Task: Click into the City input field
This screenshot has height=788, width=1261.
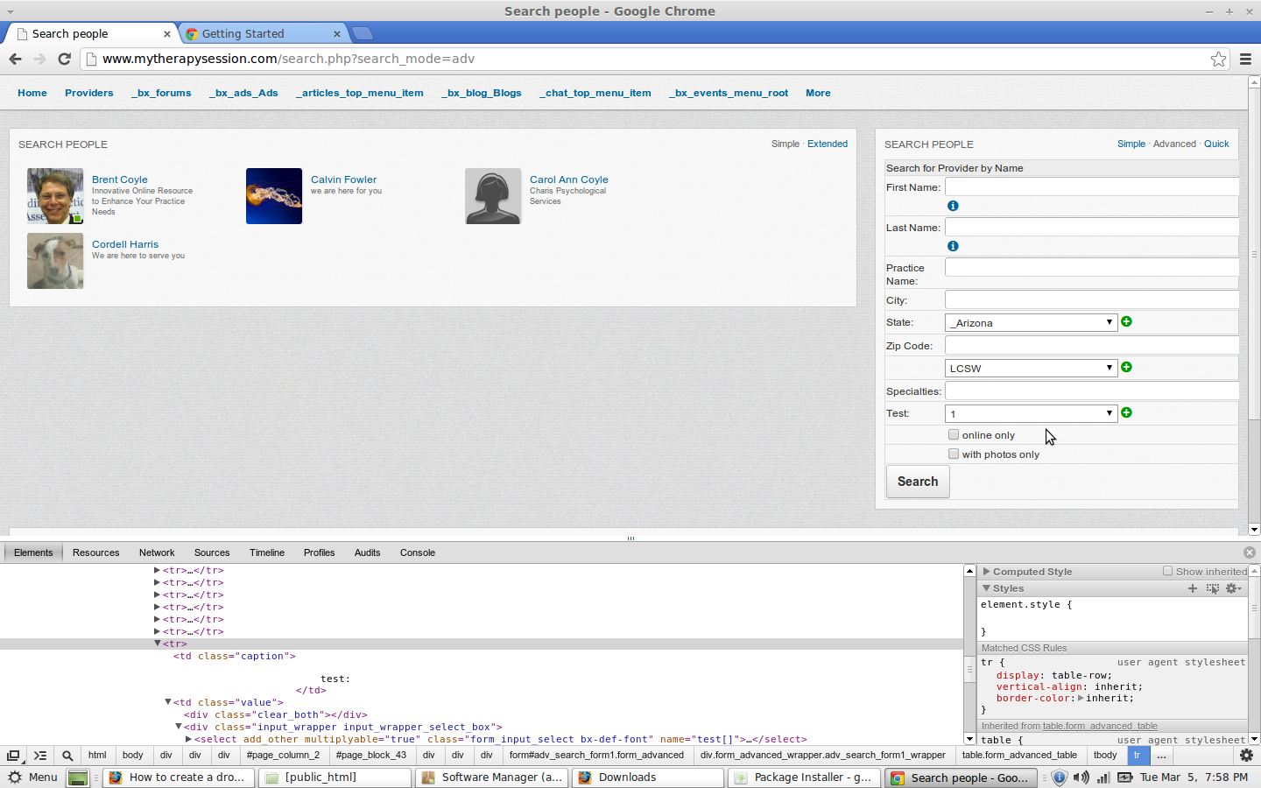Action: 1091,299
